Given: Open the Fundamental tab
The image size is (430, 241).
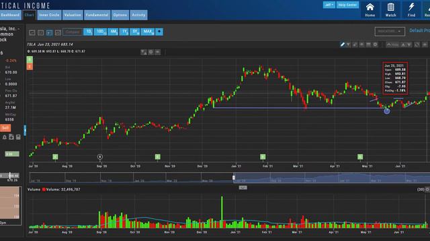Looking at the screenshot, I should tap(97, 15).
